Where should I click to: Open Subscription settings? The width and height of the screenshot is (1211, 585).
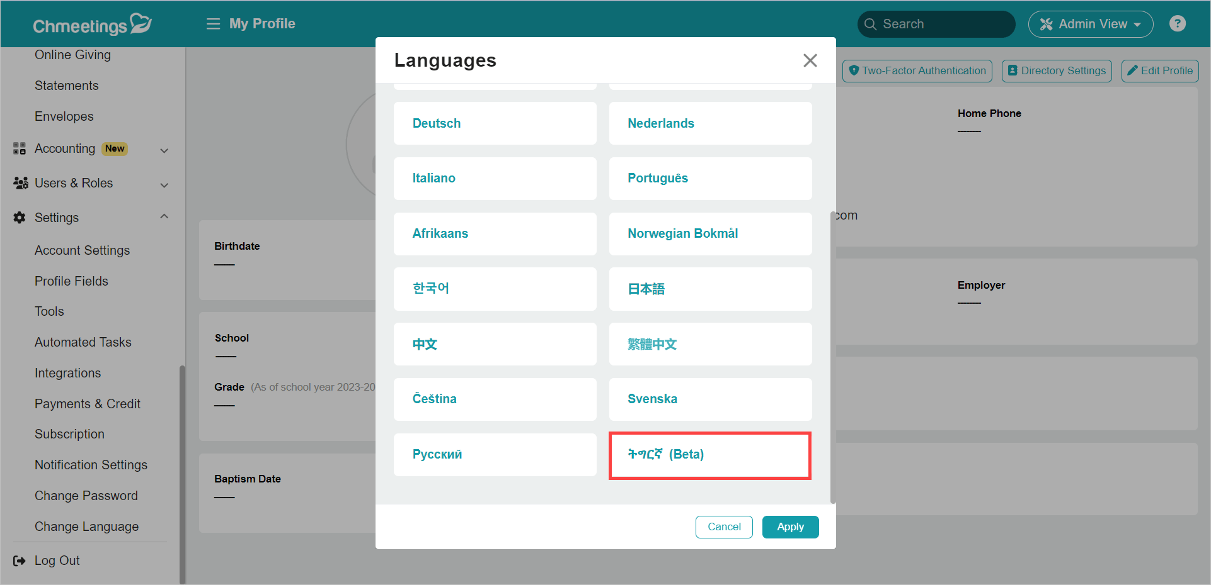coord(69,434)
